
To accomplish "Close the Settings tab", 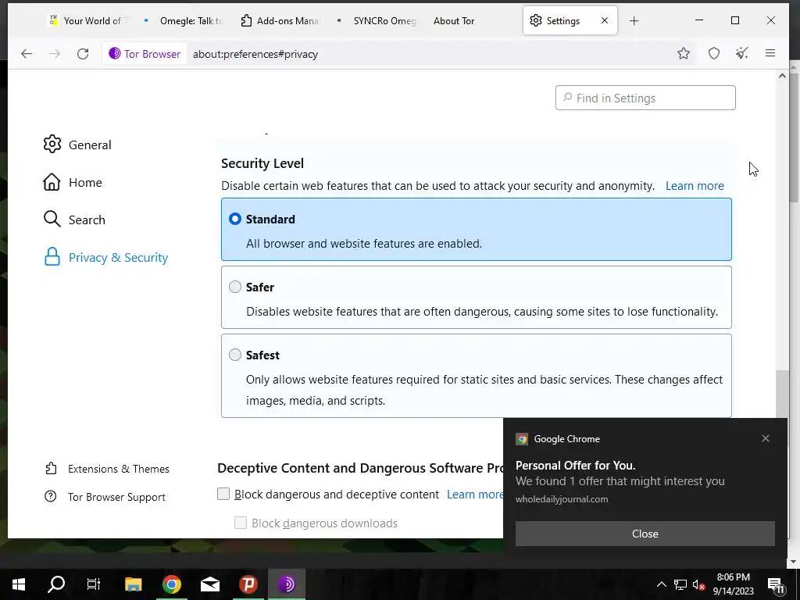I will click(x=605, y=20).
